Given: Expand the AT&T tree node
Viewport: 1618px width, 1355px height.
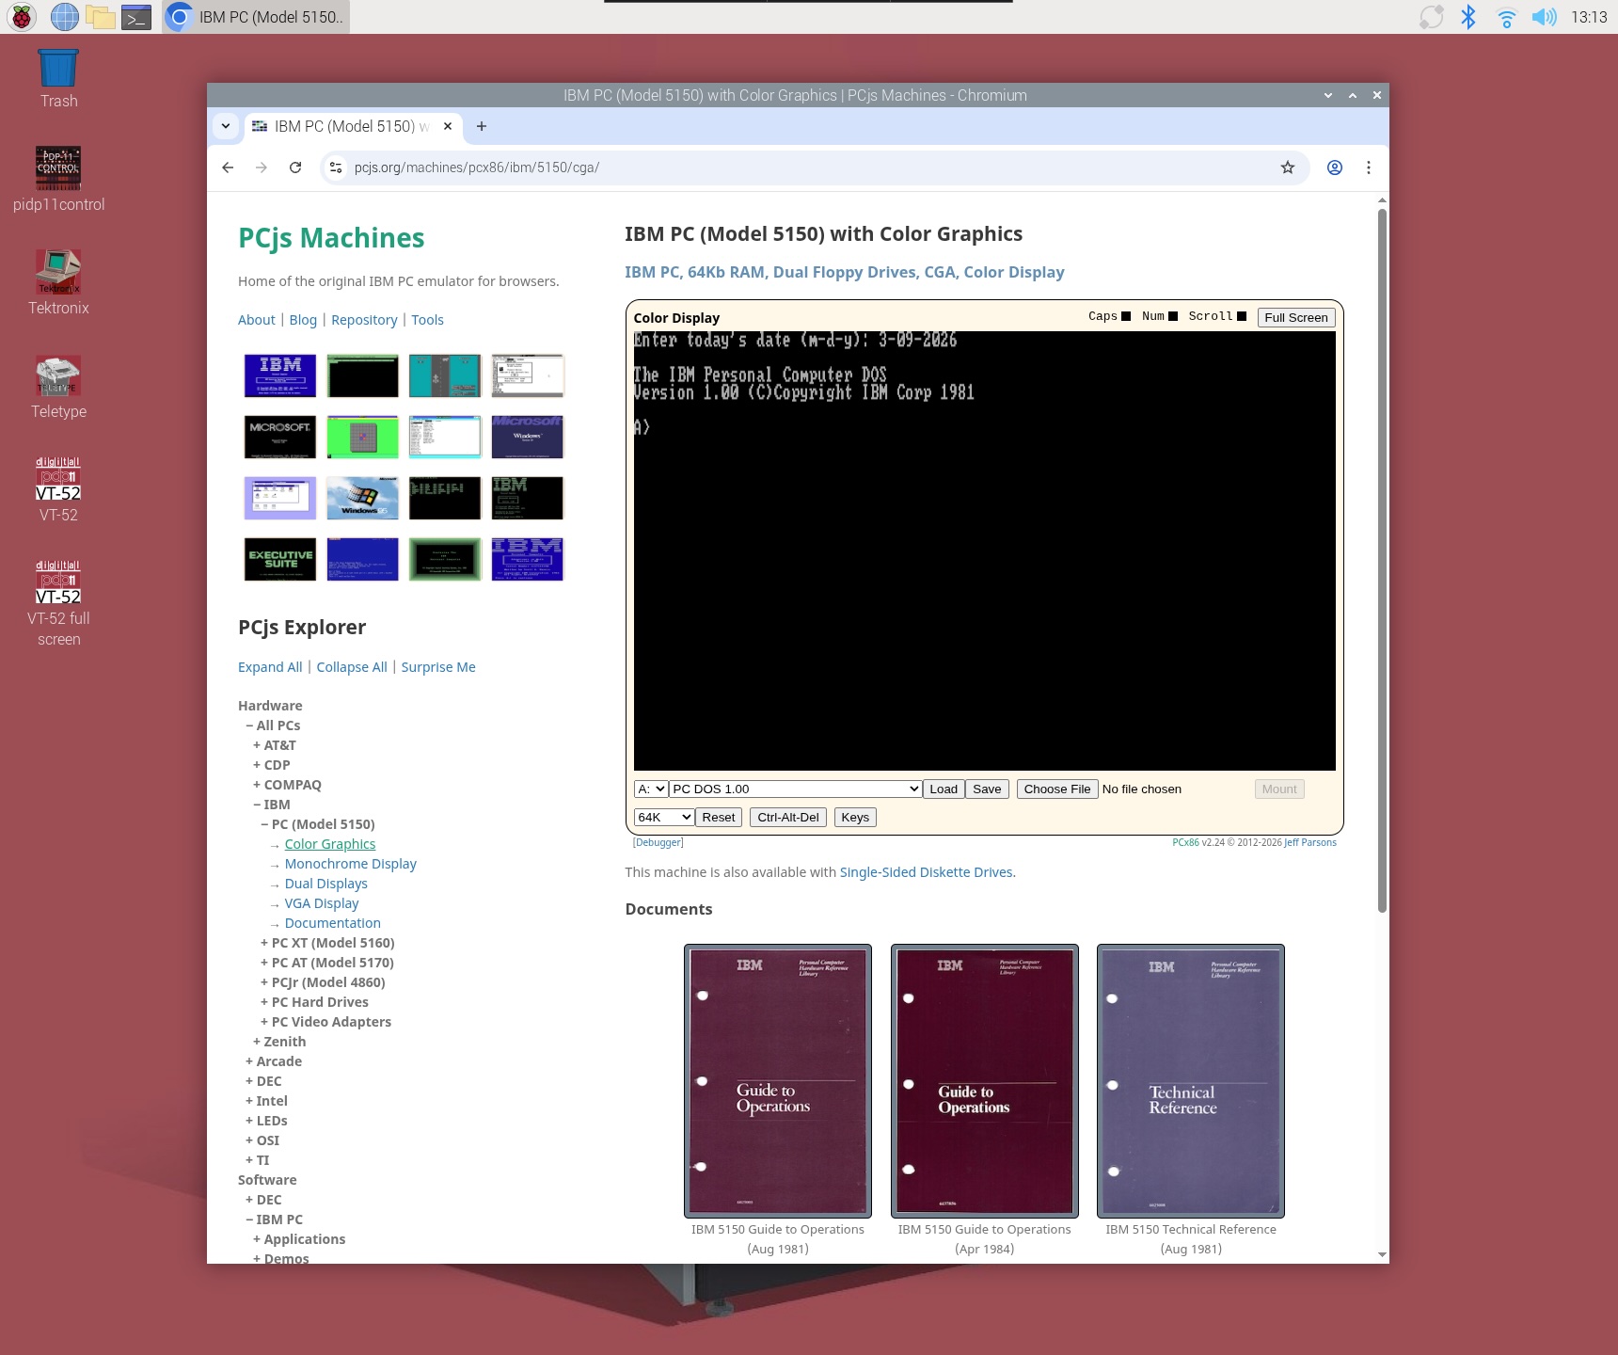Looking at the screenshot, I should pos(275,745).
